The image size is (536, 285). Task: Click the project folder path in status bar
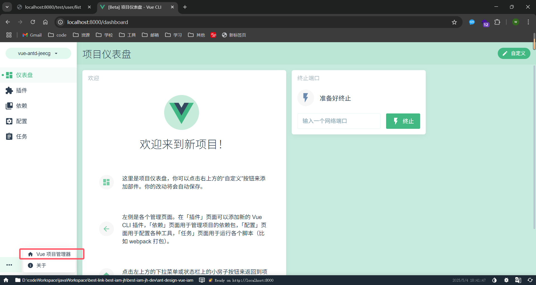click(x=104, y=280)
